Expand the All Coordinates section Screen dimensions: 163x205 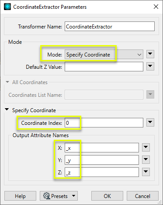pyautogui.click(x=7, y=82)
